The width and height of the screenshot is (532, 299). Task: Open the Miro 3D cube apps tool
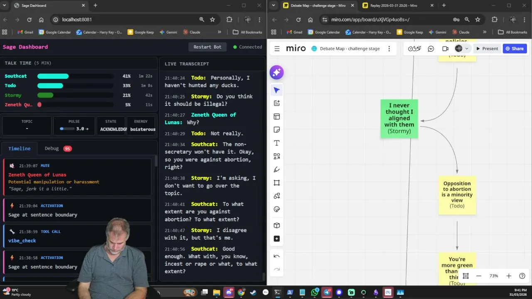[277, 225]
